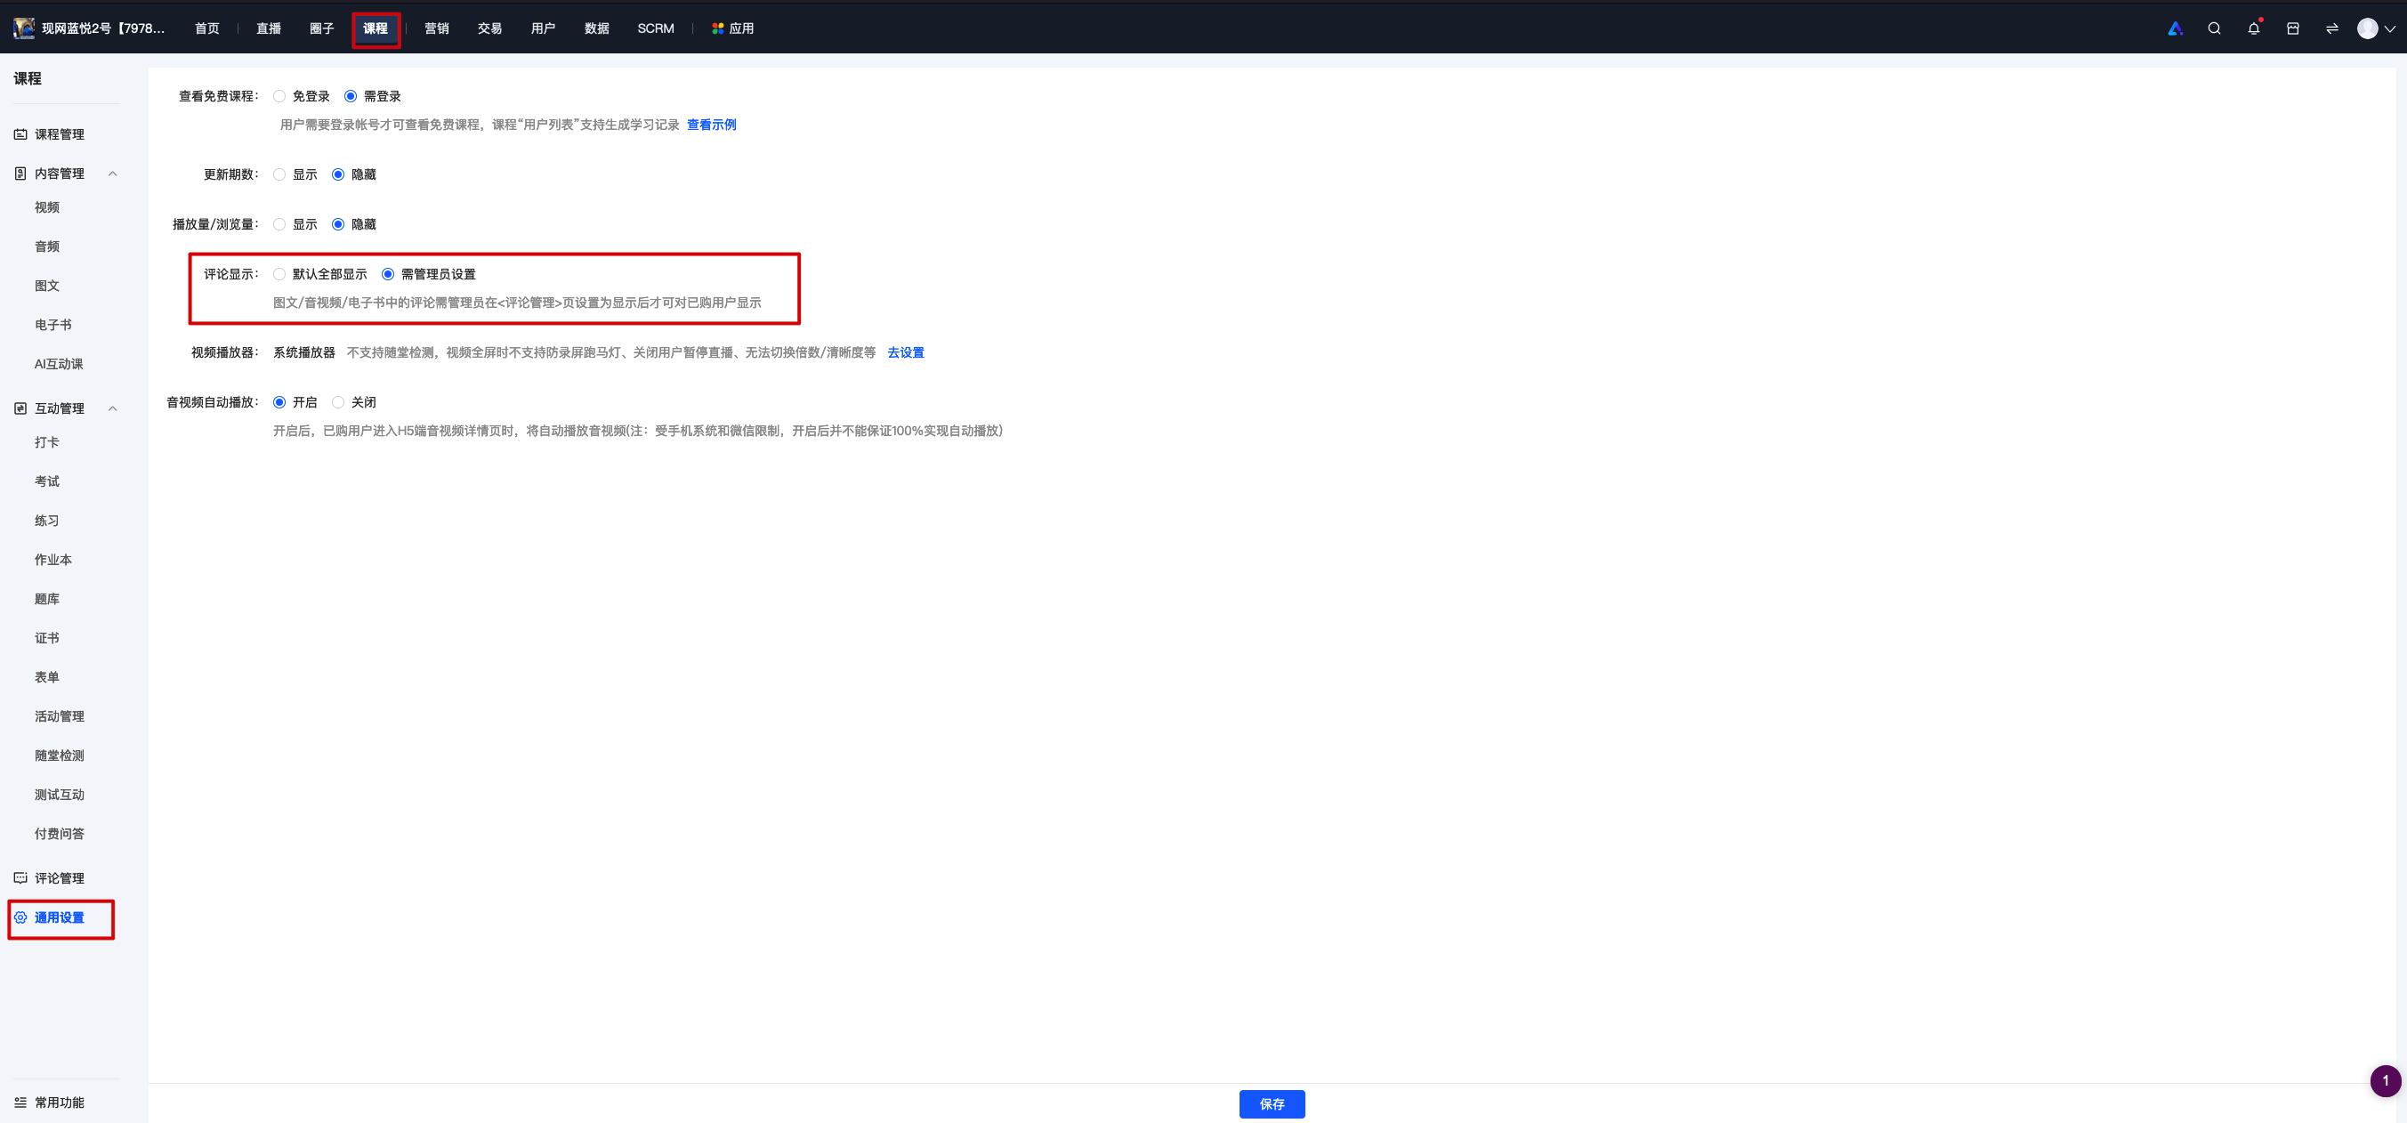Select the 免登录 radio option
Image resolution: width=2407 pixels, height=1123 pixels.
pyautogui.click(x=279, y=96)
